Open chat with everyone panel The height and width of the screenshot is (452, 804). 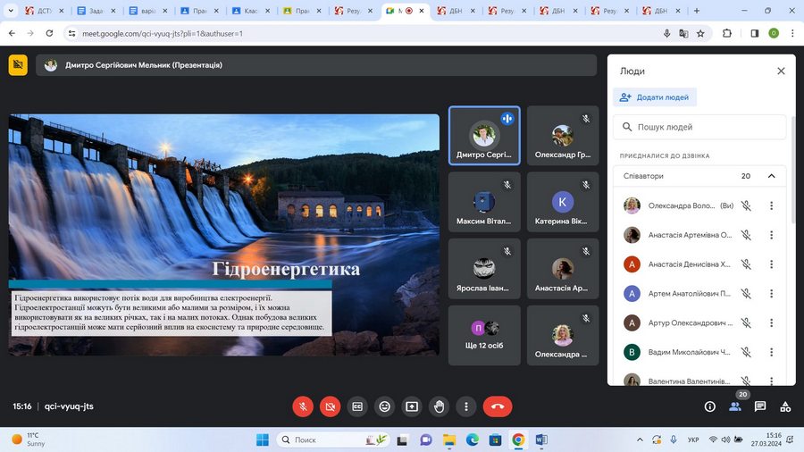coord(760,406)
